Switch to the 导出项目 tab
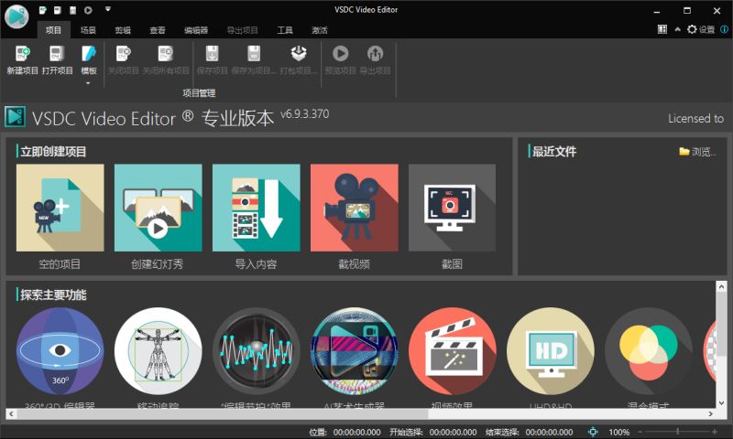Screen dimensions: 733x439 (242, 30)
